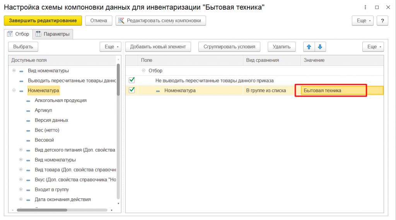Uncheck the Не выводить пересчитанные товары checkbox
Viewport: 396px width, 220px height.
[x=131, y=80]
